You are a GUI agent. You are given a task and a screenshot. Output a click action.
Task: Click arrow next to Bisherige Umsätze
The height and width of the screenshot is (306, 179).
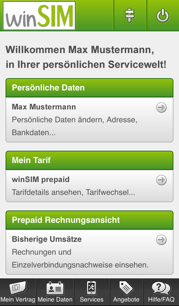point(161,240)
